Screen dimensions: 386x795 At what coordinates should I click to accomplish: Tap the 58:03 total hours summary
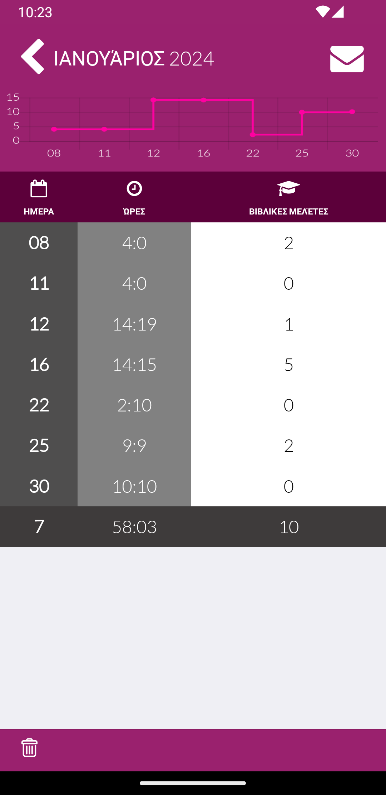pos(134,527)
